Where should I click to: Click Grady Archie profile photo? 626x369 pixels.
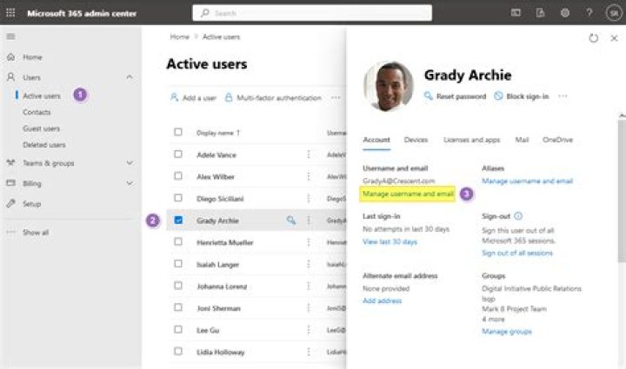click(389, 86)
